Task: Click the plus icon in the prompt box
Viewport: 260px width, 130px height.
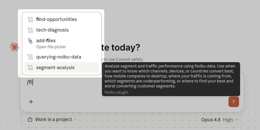Action: pos(31,102)
